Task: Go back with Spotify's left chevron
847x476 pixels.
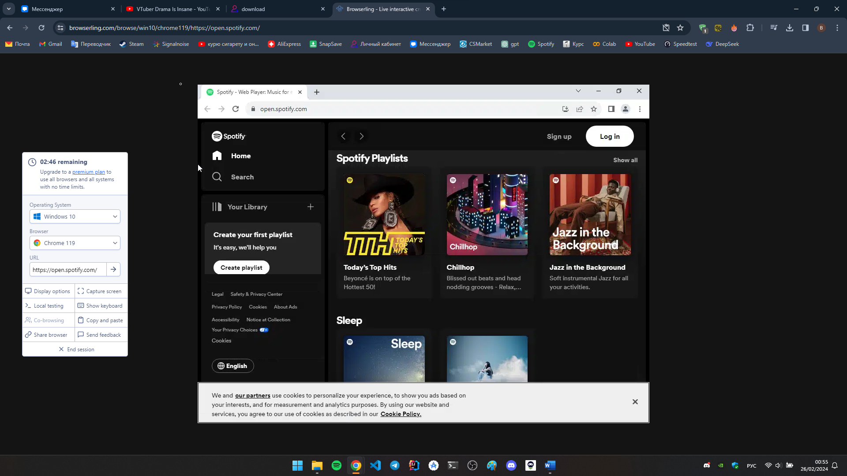Action: (x=343, y=136)
